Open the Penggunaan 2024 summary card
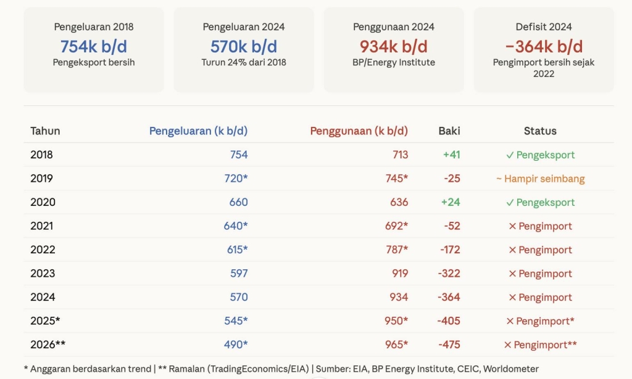Viewport: 632px width, 379px height. (394, 49)
